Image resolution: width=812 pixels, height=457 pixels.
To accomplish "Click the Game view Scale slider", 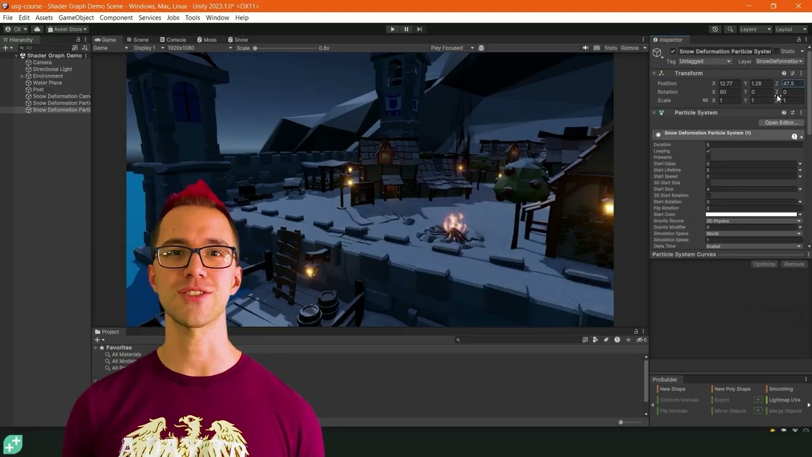I will [284, 48].
